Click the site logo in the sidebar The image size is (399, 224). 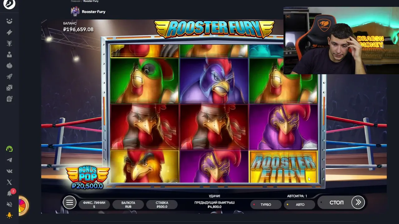pyautogui.click(x=9, y=4)
